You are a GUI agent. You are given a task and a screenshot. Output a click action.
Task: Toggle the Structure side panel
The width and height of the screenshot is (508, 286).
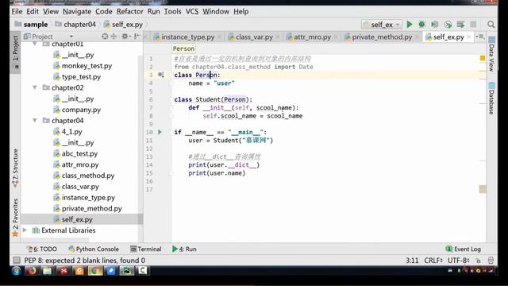click(x=15, y=168)
